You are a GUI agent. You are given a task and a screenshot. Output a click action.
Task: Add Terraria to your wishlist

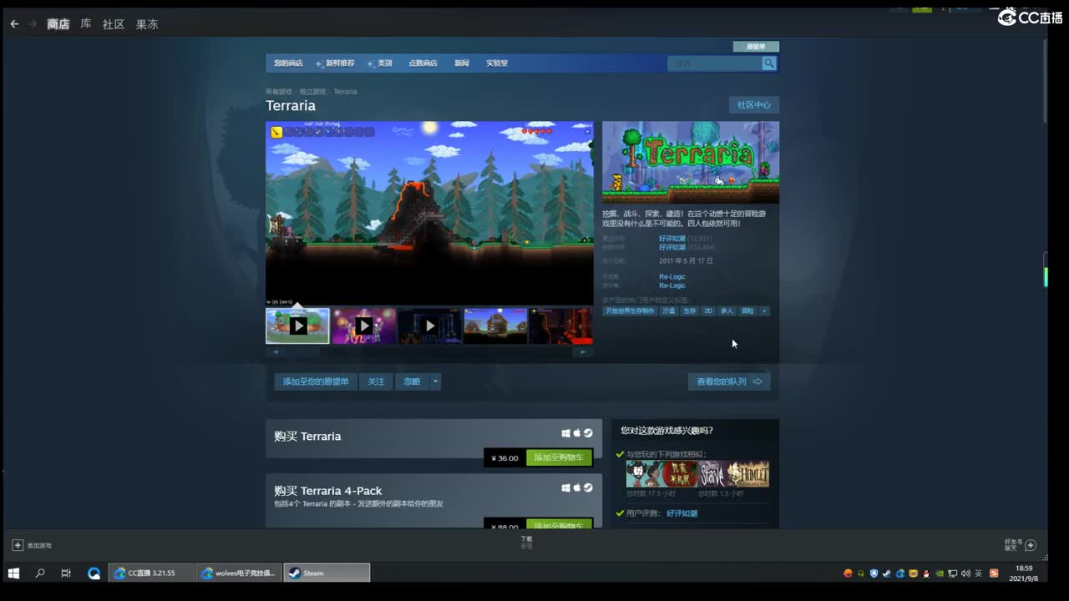[x=316, y=381]
